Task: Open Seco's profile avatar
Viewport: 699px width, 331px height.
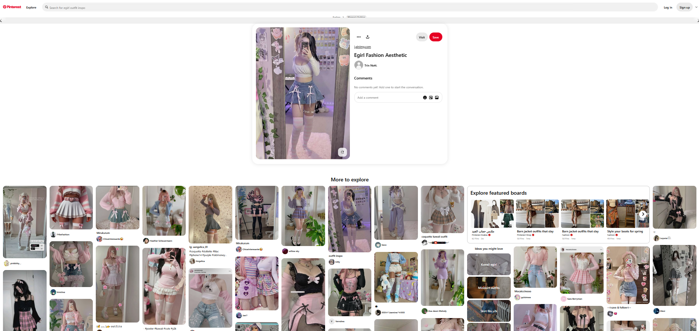Action: pos(378,245)
